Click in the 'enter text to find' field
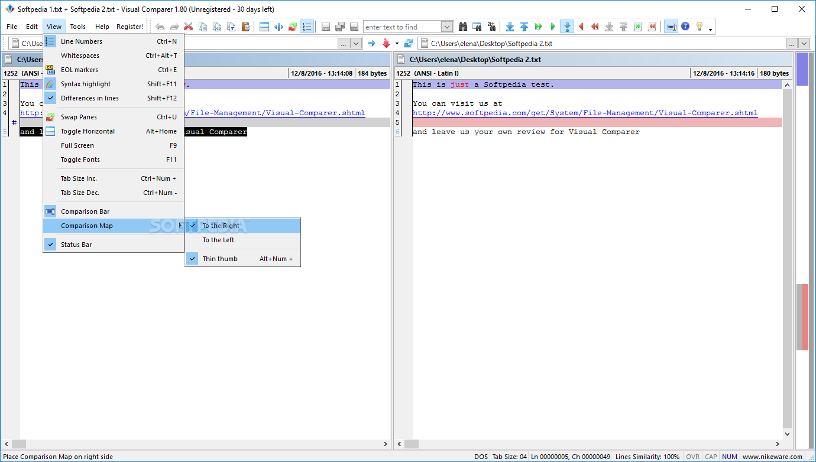The height and width of the screenshot is (462, 816). (x=402, y=27)
